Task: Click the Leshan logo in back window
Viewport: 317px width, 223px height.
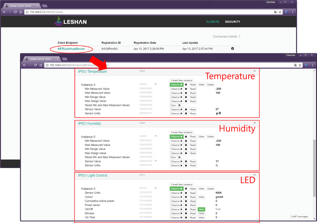Action: [71, 22]
